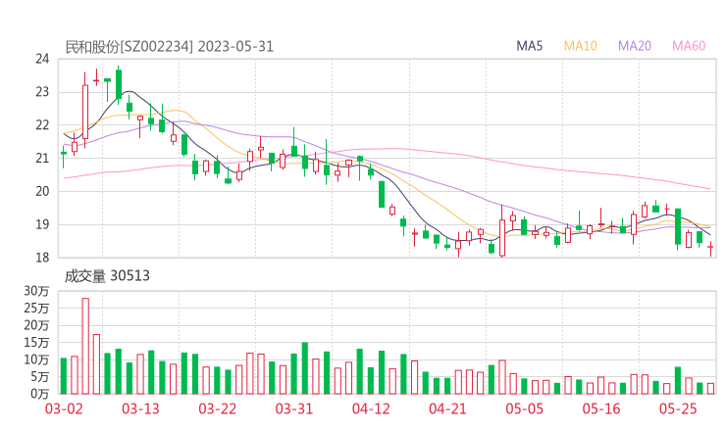Click the 20万 volume axis label
This screenshot has width=726, height=431.
[x=36, y=325]
